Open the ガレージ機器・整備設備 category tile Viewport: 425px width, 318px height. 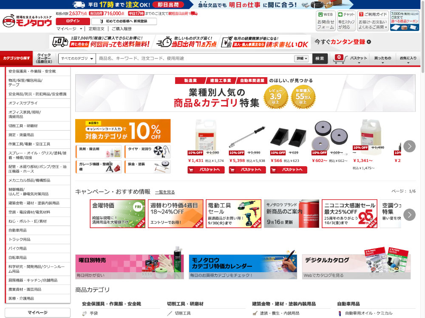[99, 166]
